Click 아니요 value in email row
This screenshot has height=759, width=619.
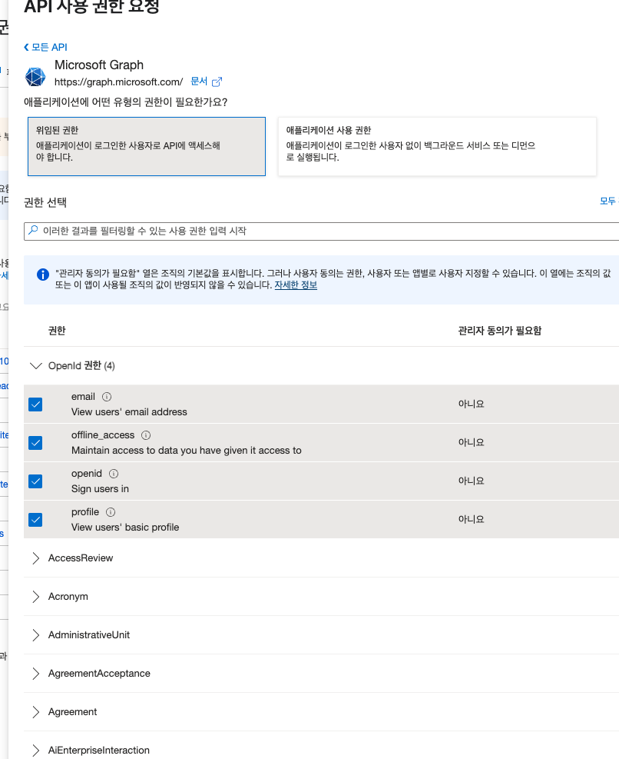[471, 404]
